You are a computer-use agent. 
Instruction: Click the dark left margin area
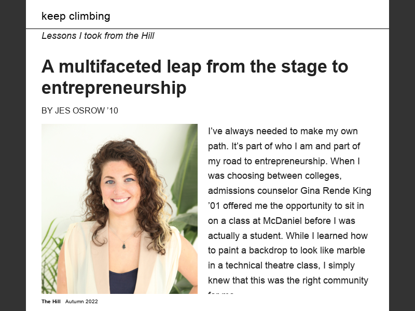point(12,155)
